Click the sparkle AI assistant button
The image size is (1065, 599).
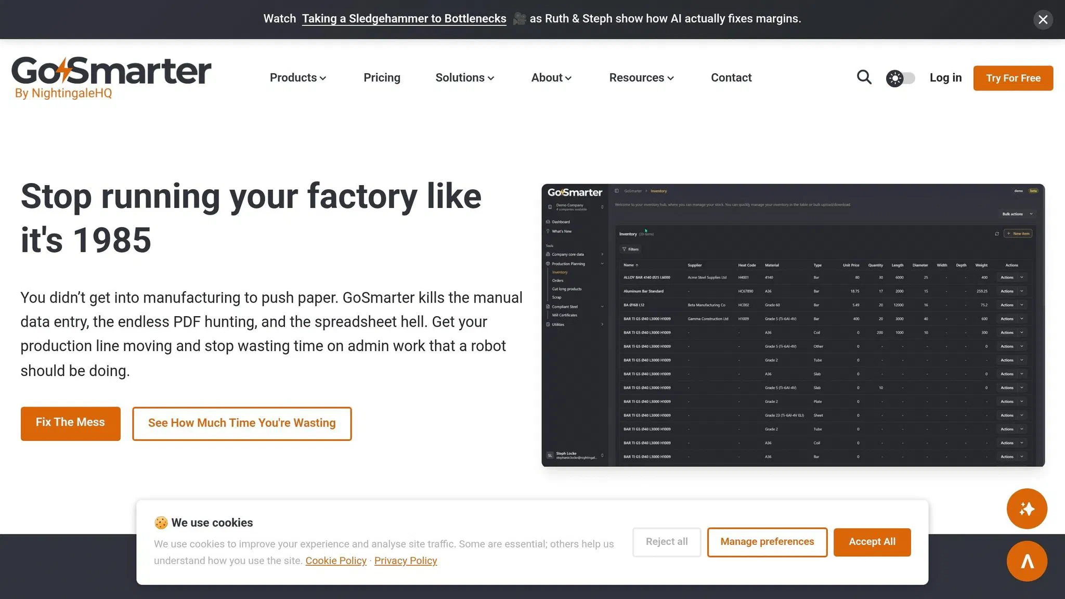(1027, 509)
